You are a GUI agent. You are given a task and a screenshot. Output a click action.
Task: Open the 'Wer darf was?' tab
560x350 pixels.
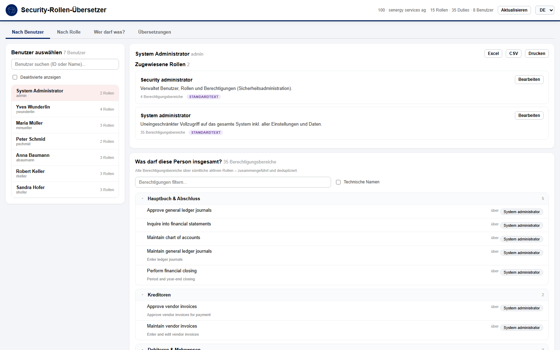[109, 32]
